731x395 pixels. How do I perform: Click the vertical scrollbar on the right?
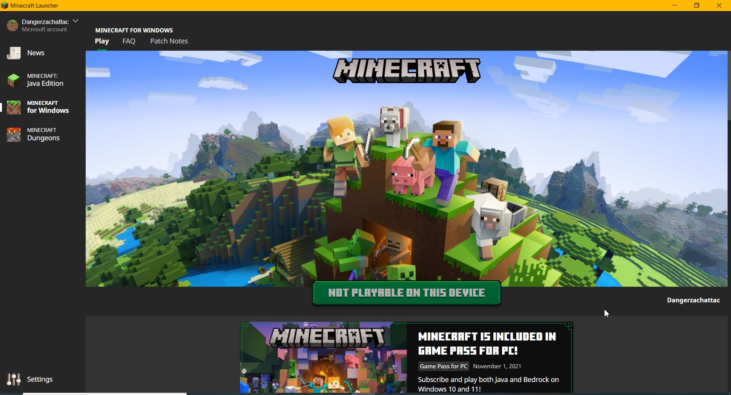729,85
